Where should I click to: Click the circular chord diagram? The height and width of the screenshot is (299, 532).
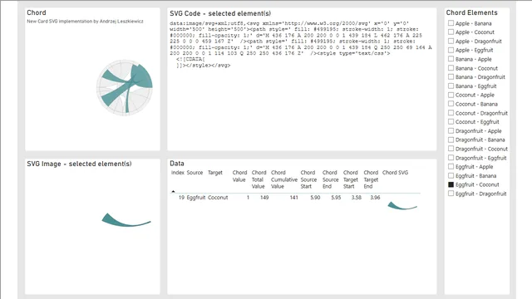pyautogui.click(x=124, y=88)
